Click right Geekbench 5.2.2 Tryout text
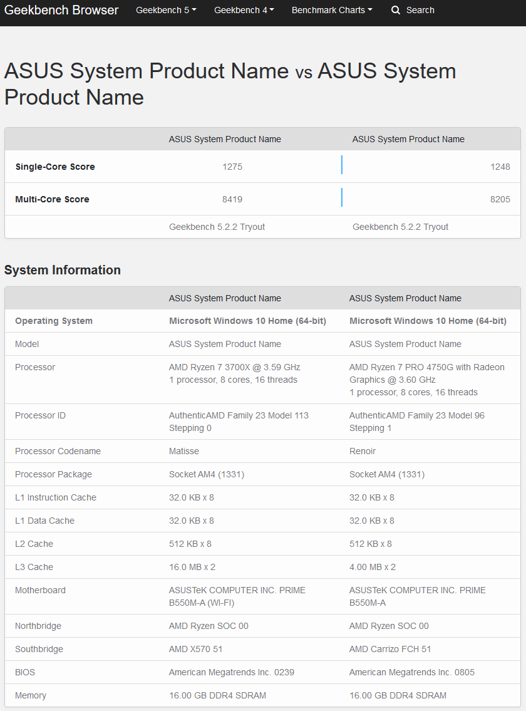Viewport: 526px width, 711px height. [400, 227]
